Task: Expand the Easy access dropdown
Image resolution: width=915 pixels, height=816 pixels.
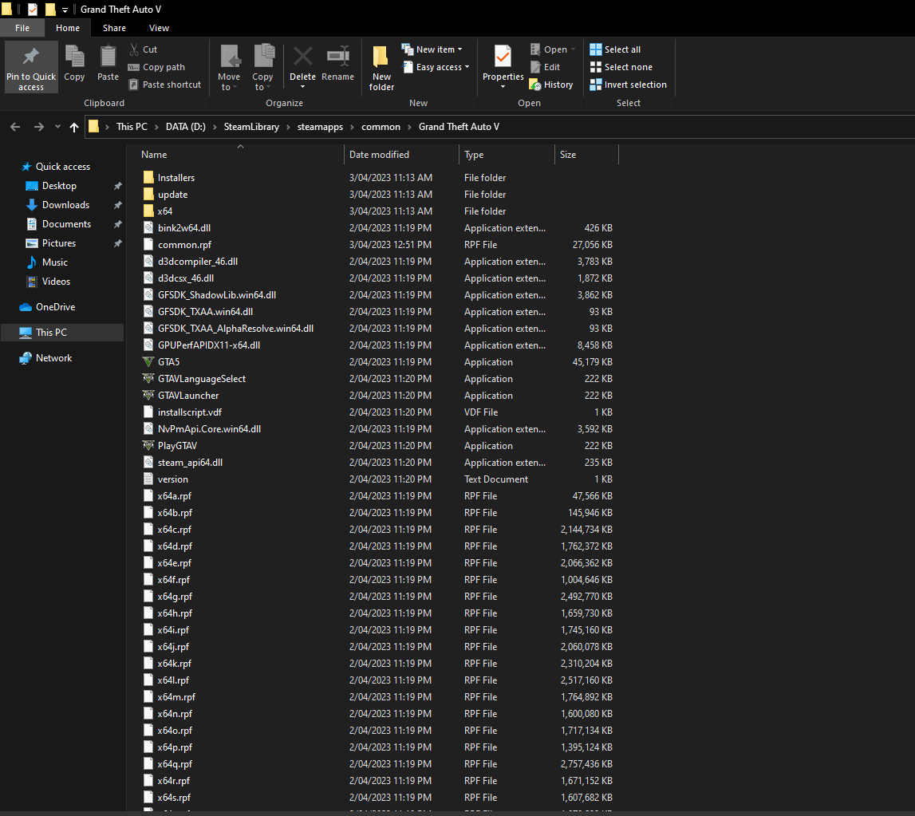Action: (x=436, y=67)
